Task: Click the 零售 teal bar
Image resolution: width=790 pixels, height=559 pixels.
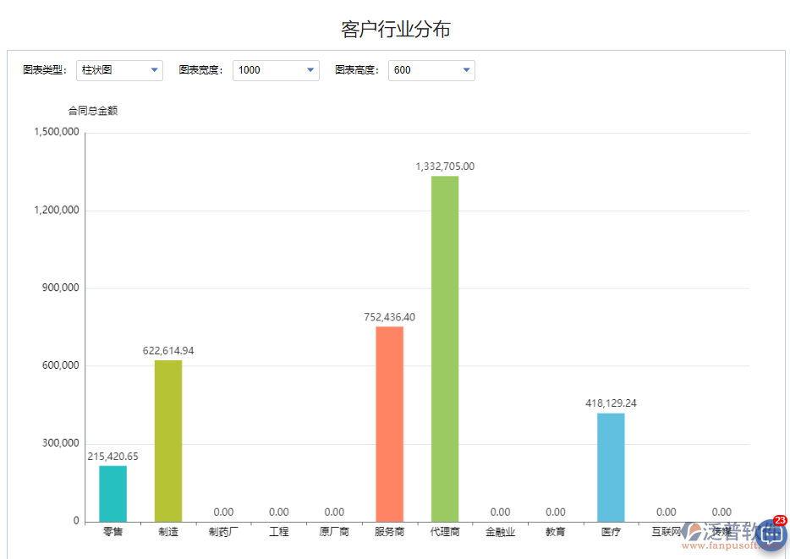Action: coord(112,495)
